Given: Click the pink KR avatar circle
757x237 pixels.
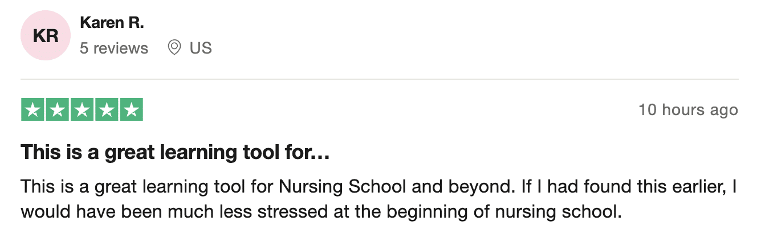Looking at the screenshot, I should (x=46, y=36).
